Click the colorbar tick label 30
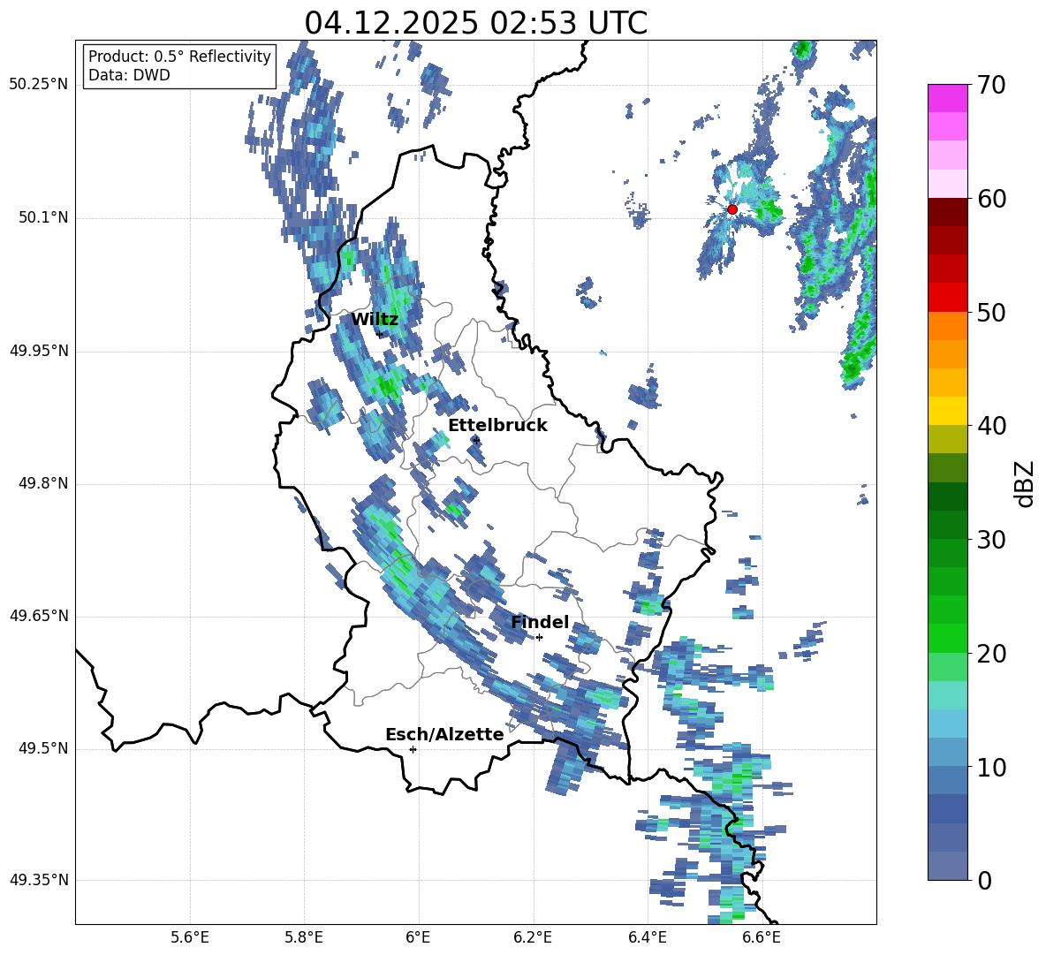 pos(991,540)
